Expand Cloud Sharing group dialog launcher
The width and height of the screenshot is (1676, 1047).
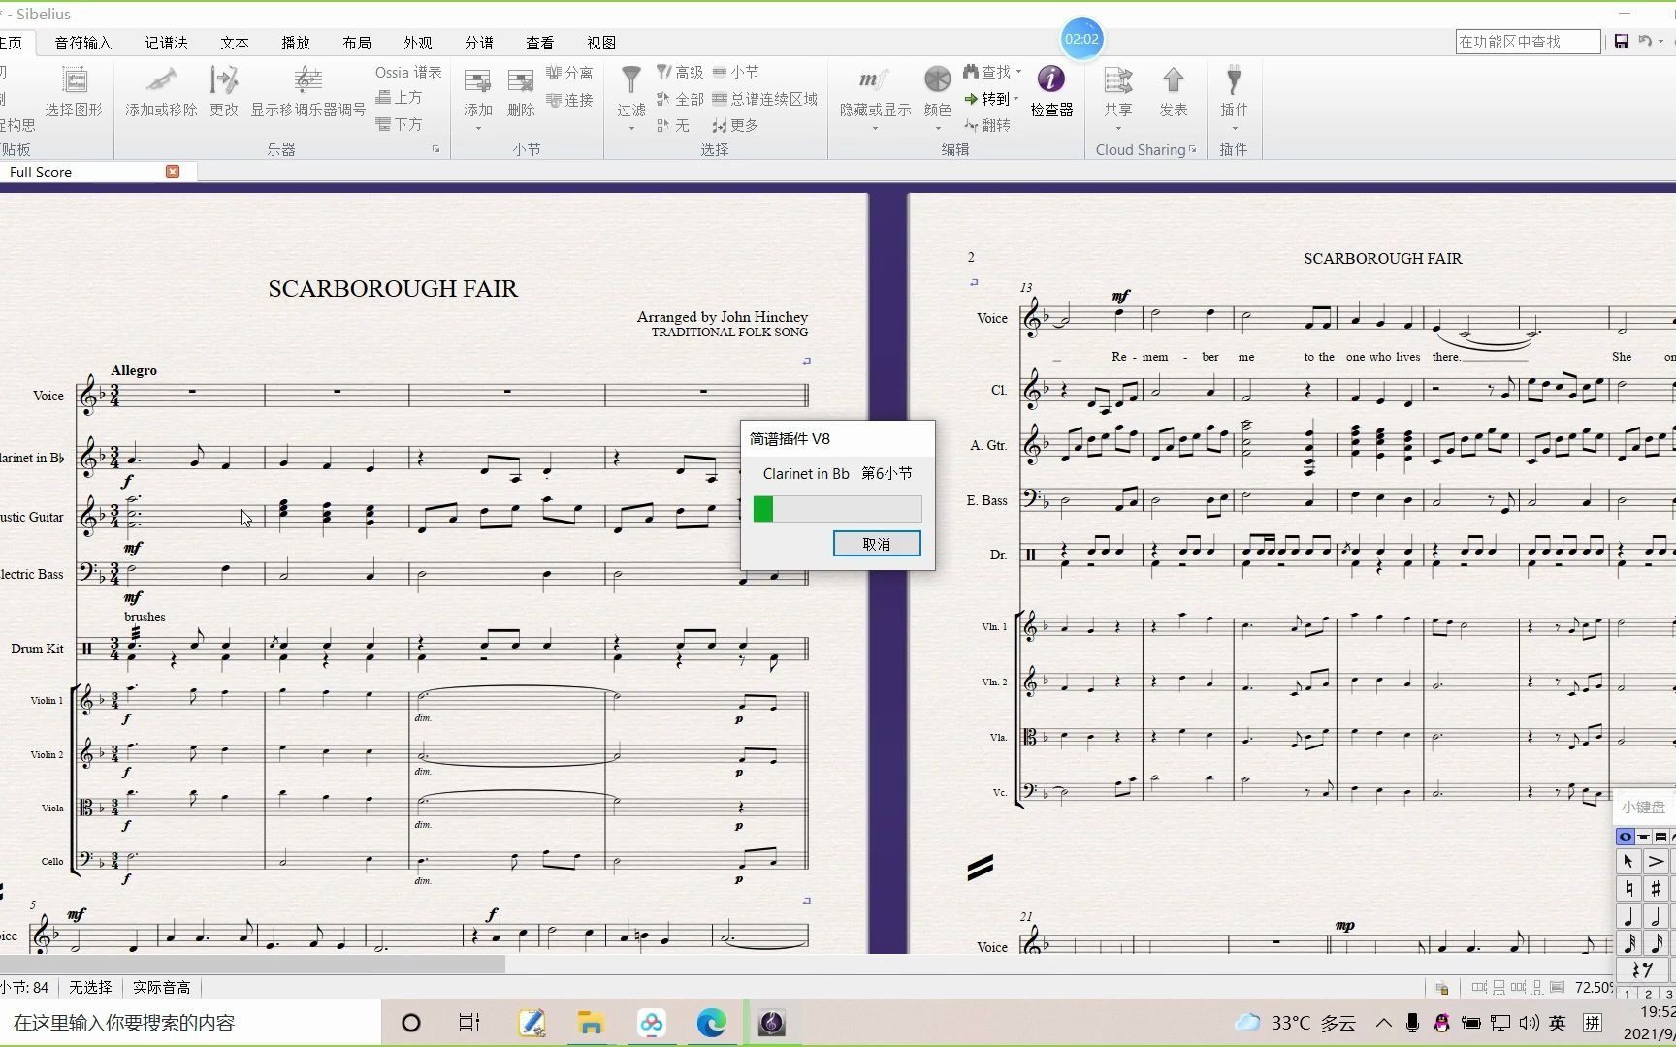1193,149
